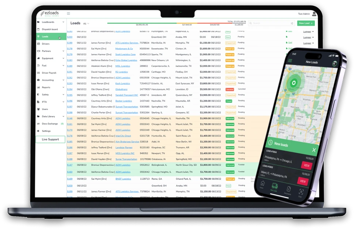Open the BNSF Logistics broker link
This screenshot has height=229, width=354.
point(123,179)
